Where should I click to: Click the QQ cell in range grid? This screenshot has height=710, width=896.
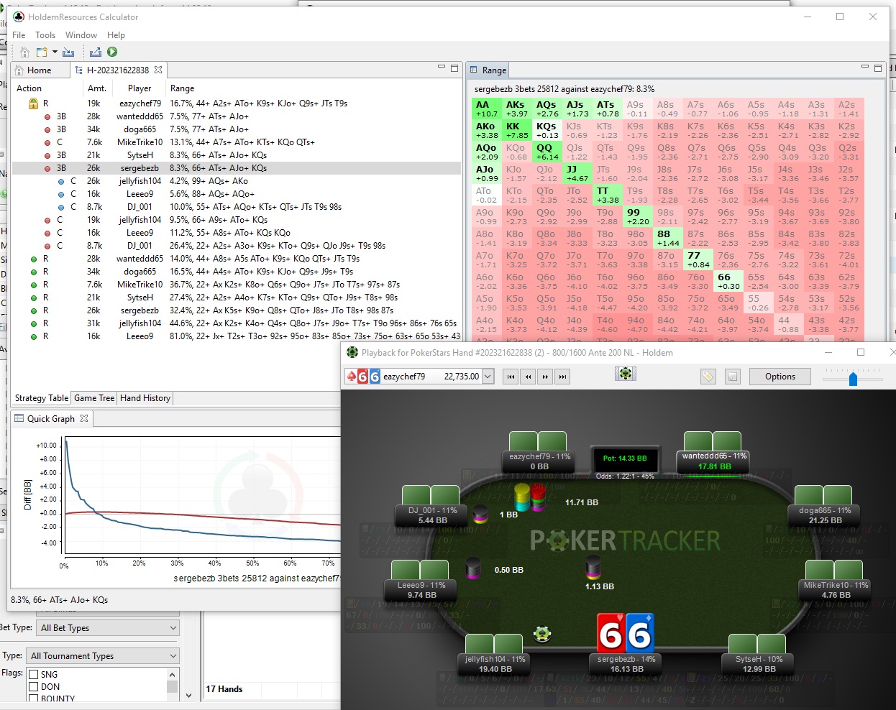[x=547, y=152]
